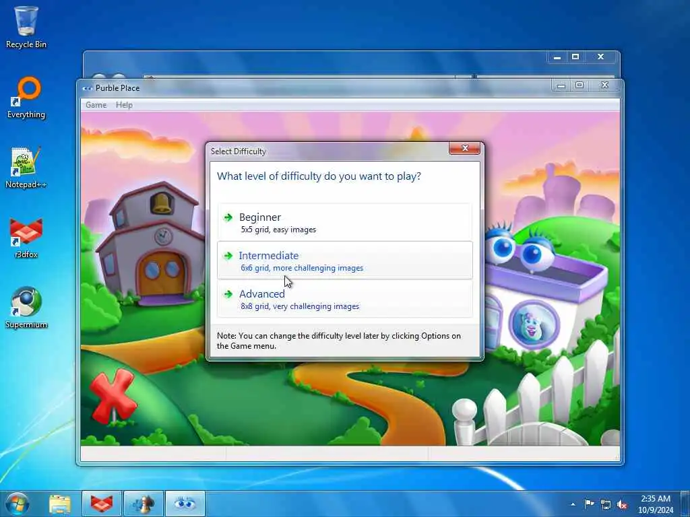690x517 pixels.
Task: Choose Intermediate difficulty option
Action: click(344, 261)
